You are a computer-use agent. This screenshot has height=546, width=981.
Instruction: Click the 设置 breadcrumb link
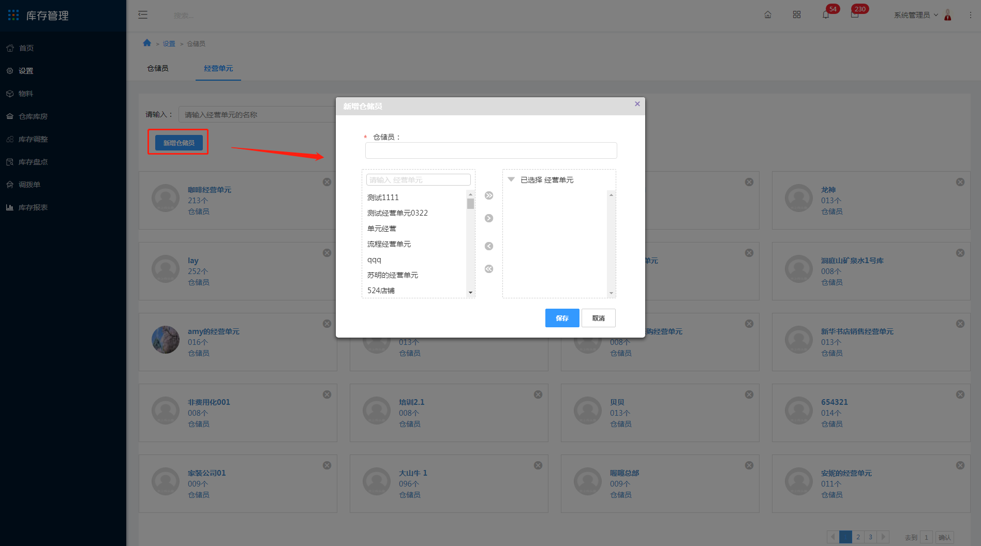coord(169,44)
